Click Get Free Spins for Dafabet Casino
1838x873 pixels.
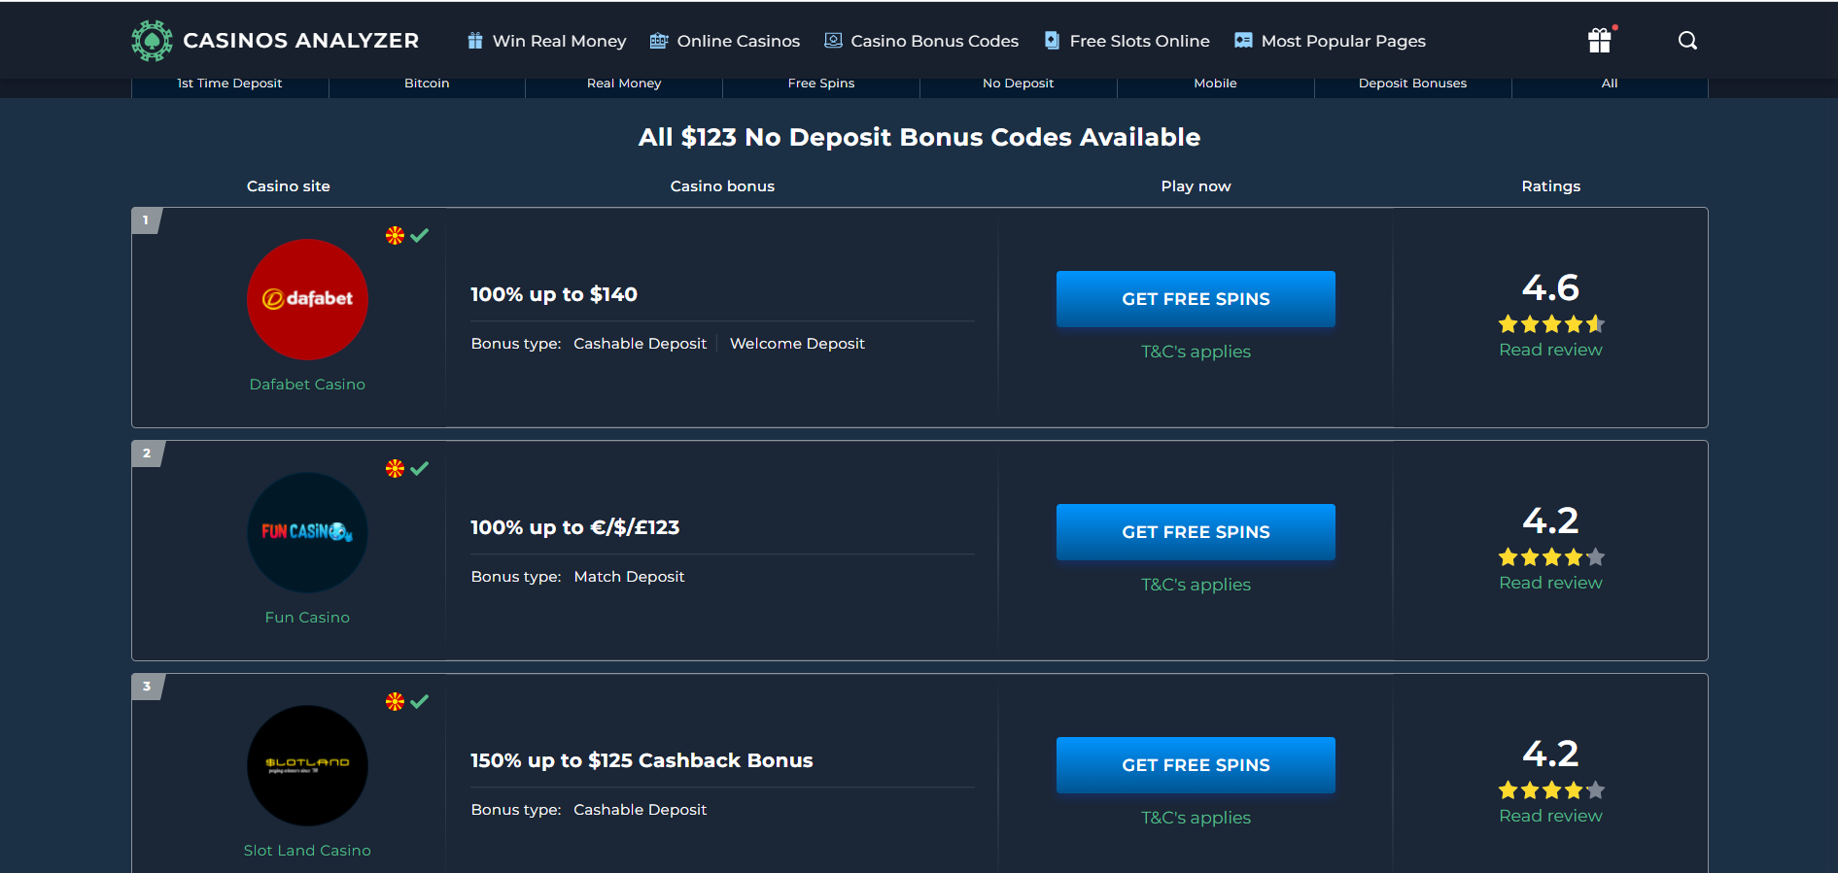pyautogui.click(x=1196, y=299)
